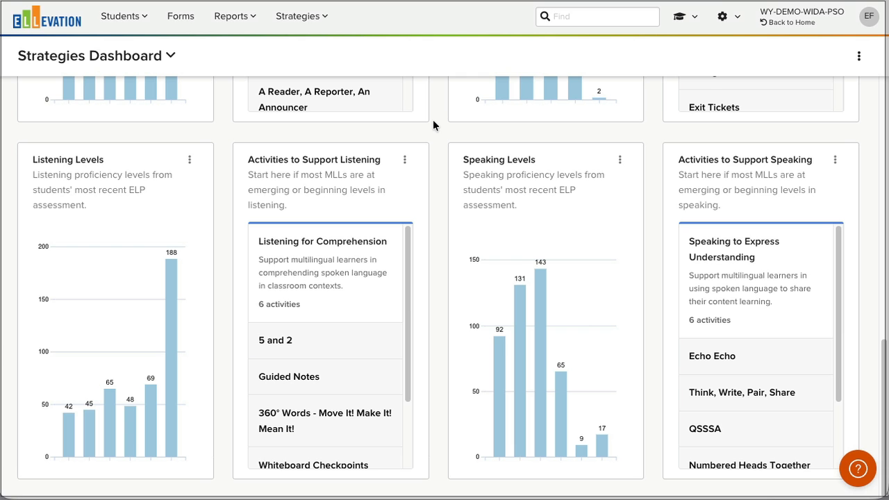Open the Forms menu item
Screen dimensions: 889x500
coord(181,16)
